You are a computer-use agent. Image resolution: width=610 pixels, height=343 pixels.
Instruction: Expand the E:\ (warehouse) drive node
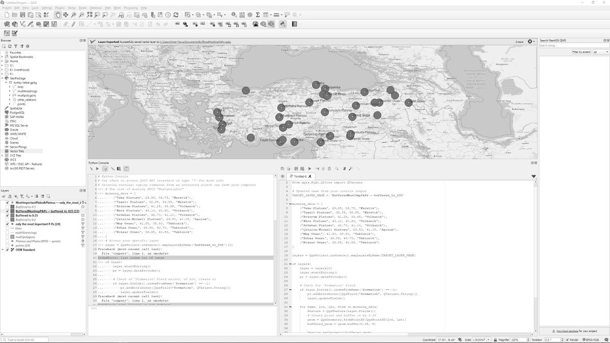[x=2, y=70]
